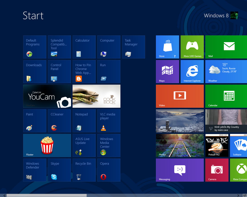Screen dimensions: 247x197
Task: Open the Computer tile
Action: pos(109,47)
